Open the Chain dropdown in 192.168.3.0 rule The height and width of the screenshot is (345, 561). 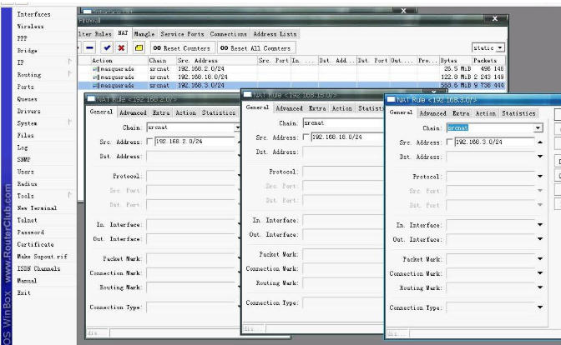tap(538, 128)
